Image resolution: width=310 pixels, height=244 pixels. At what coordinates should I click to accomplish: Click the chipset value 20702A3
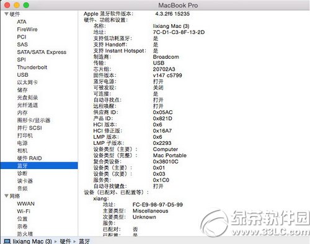pyautogui.click(x=164, y=69)
